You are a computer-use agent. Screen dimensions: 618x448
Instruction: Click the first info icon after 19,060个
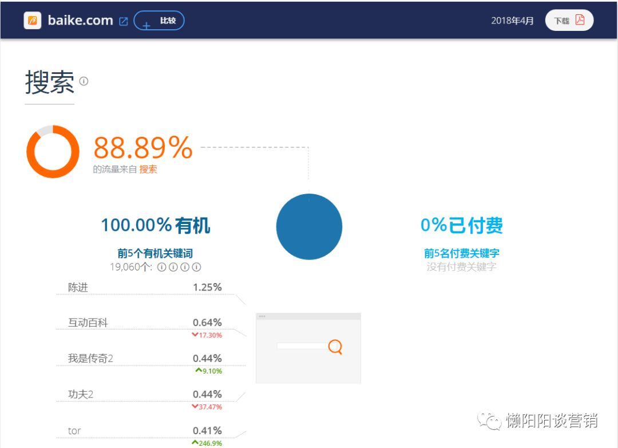[x=161, y=267]
